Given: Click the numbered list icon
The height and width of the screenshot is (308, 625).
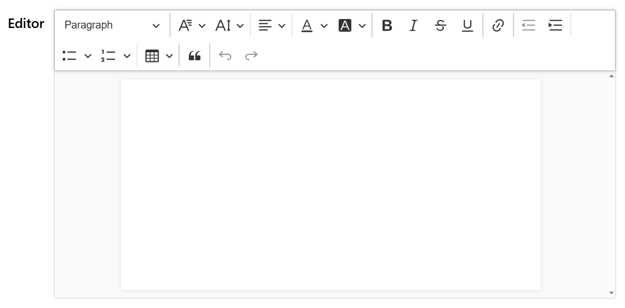Looking at the screenshot, I should [108, 56].
